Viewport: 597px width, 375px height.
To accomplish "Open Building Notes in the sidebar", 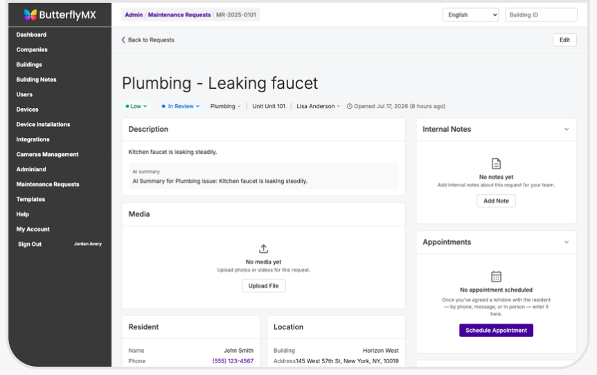I will [x=36, y=79].
